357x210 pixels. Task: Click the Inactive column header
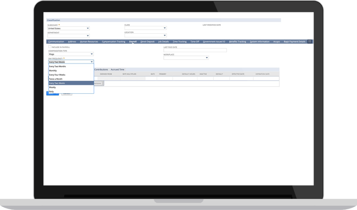click(x=203, y=74)
